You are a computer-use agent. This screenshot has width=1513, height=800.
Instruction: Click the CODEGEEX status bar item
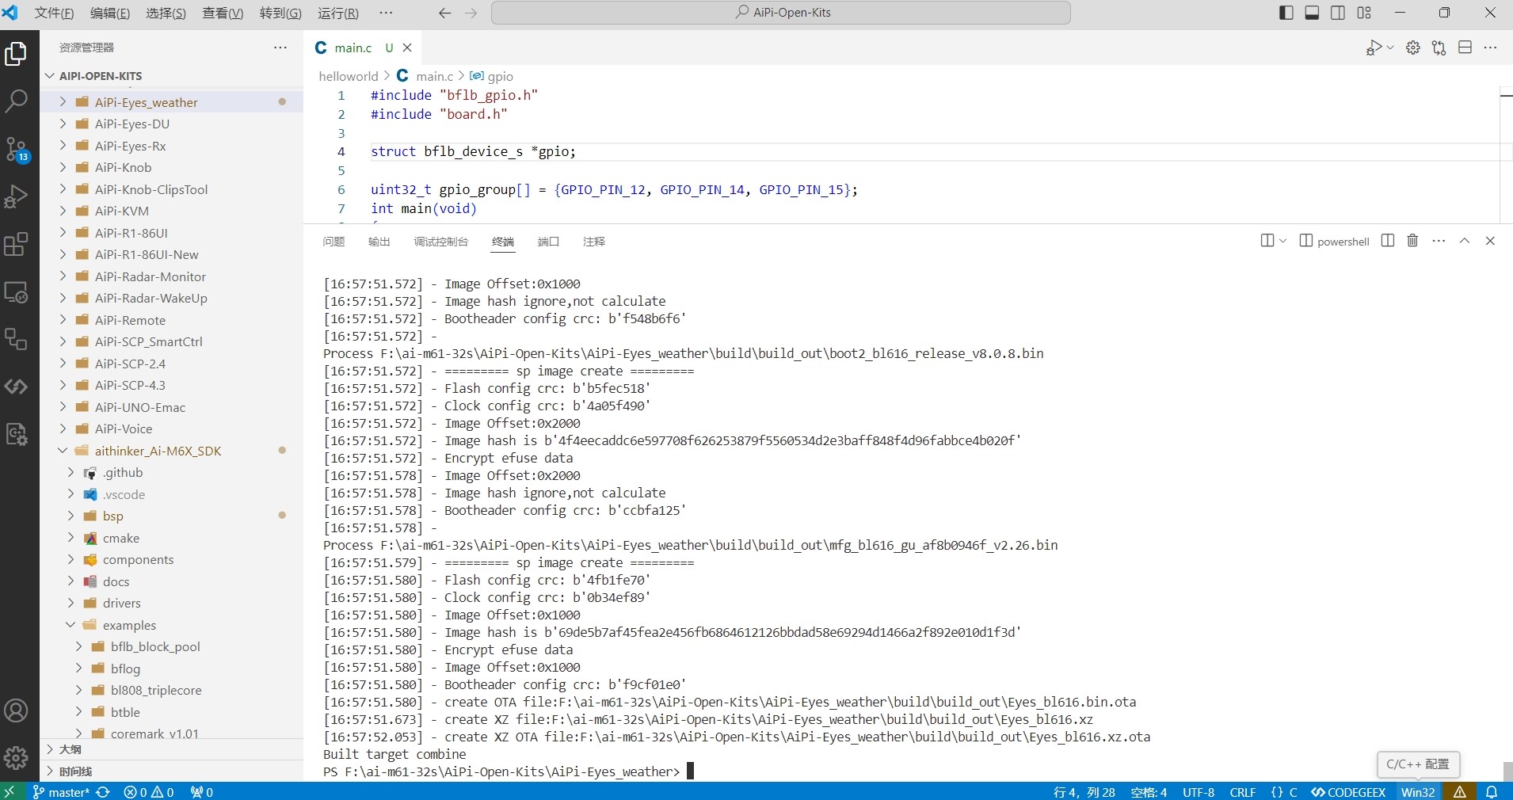point(1348,792)
